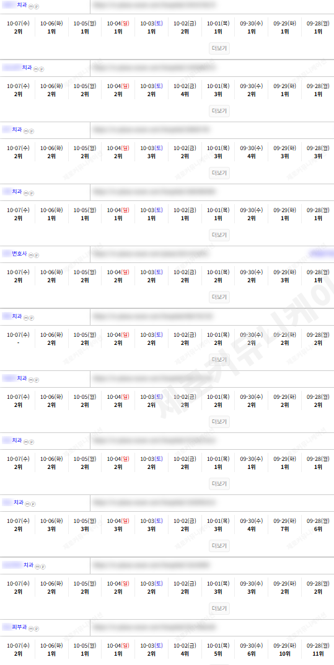
Task: Click 더보기 under row containing 7위
Action: tap(219, 546)
